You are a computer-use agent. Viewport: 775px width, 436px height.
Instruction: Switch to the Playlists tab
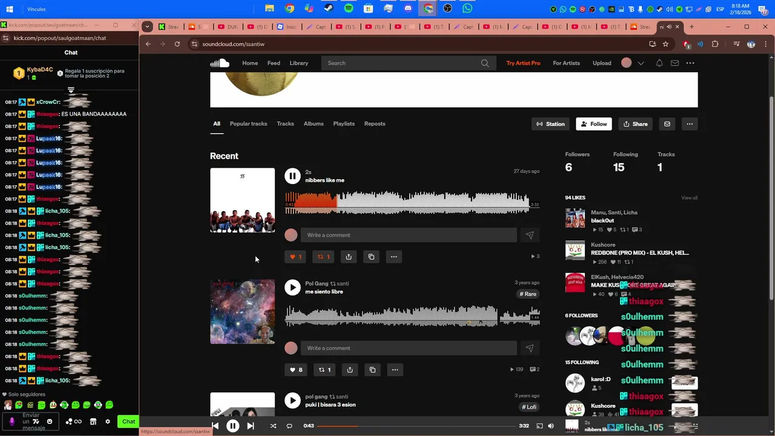pos(344,124)
